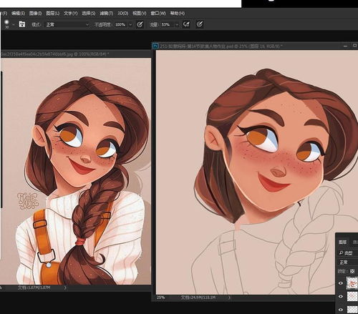Click the PS icon on PSD window

tap(155, 46)
